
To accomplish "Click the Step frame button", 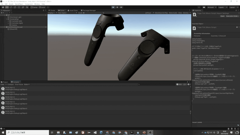I will (x=121, y=7).
